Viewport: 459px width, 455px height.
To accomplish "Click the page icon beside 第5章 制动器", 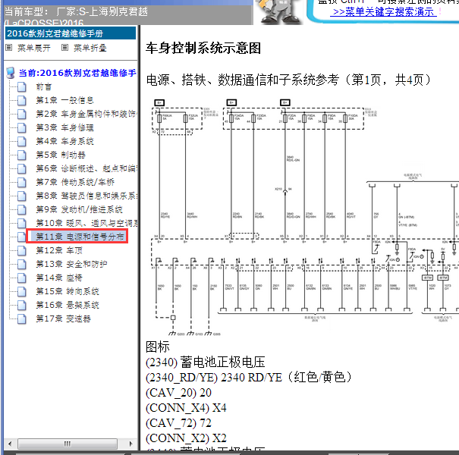I will (x=22, y=155).
